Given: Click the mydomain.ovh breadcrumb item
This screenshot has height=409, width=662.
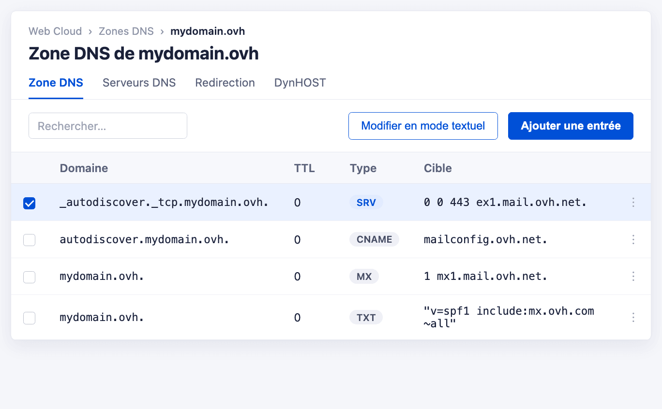Looking at the screenshot, I should click(x=208, y=31).
